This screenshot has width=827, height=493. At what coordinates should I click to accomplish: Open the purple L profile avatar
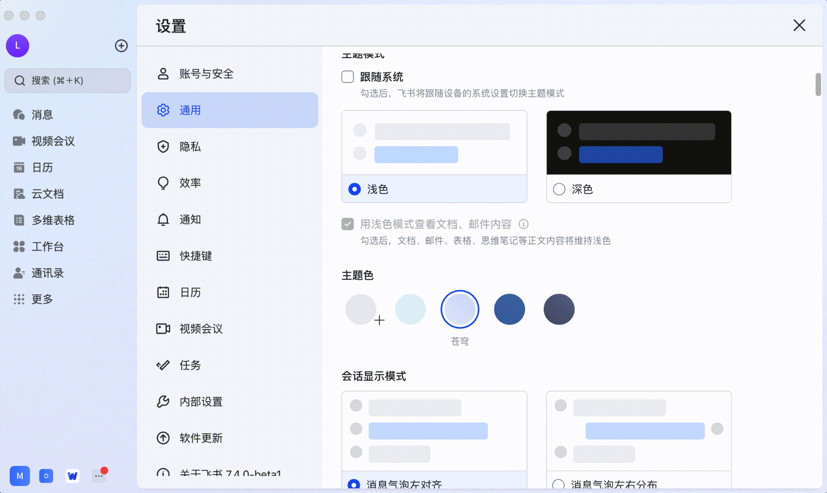[x=17, y=46]
